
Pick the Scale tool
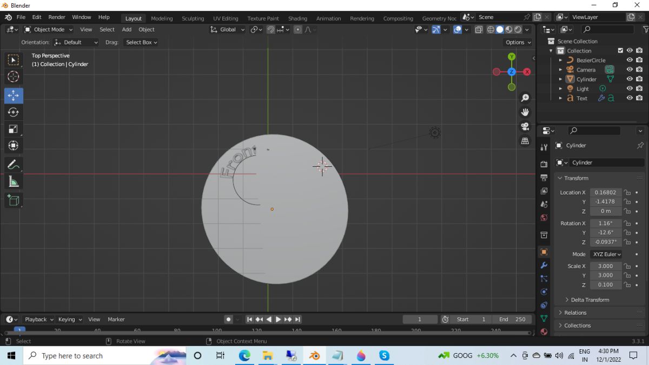click(14, 129)
